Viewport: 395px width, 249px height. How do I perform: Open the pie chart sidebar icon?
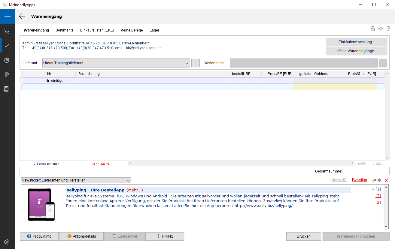[x=7, y=60]
